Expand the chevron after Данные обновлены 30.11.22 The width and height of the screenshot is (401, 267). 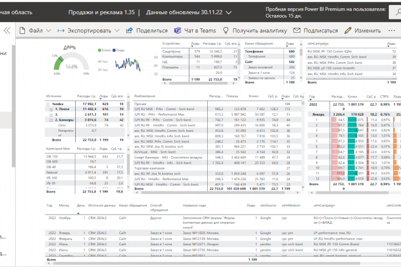tap(229, 13)
